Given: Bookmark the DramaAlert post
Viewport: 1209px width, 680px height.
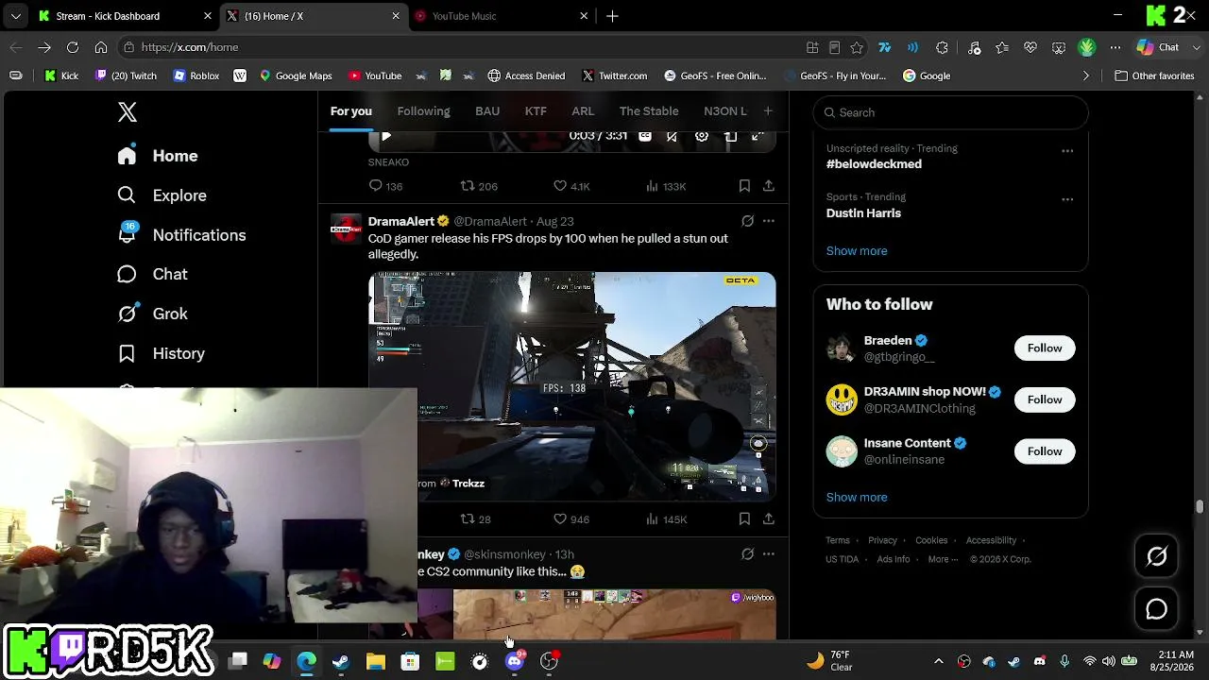Looking at the screenshot, I should coord(744,518).
